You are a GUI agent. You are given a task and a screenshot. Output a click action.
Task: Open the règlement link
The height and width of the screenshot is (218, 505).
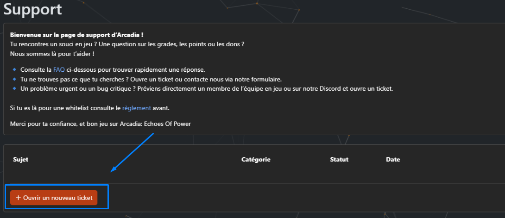tap(136, 108)
